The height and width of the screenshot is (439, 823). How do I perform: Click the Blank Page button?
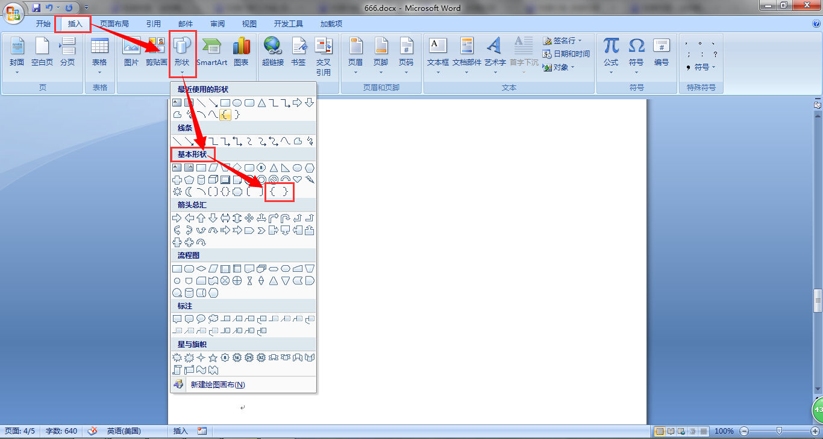click(x=42, y=52)
